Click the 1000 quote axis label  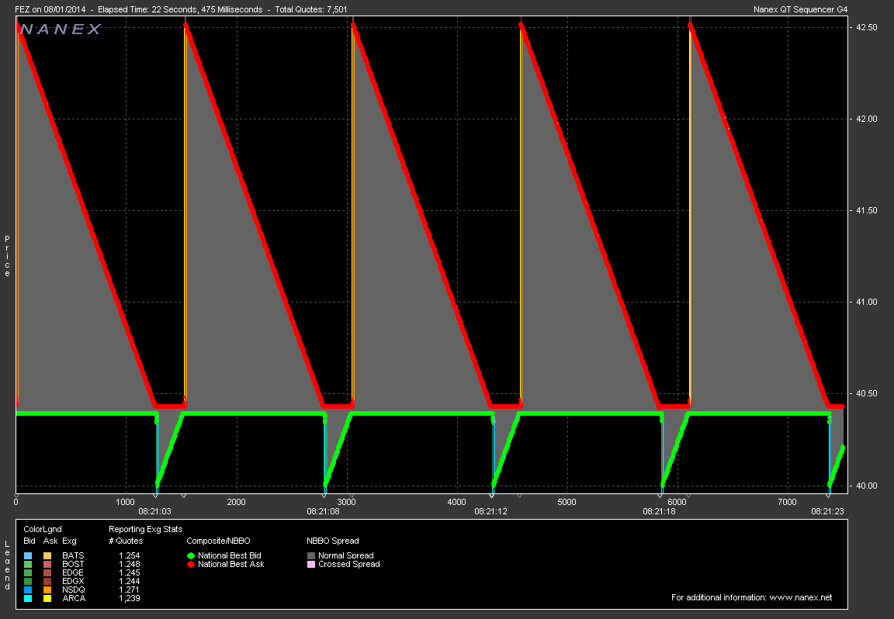(x=126, y=502)
